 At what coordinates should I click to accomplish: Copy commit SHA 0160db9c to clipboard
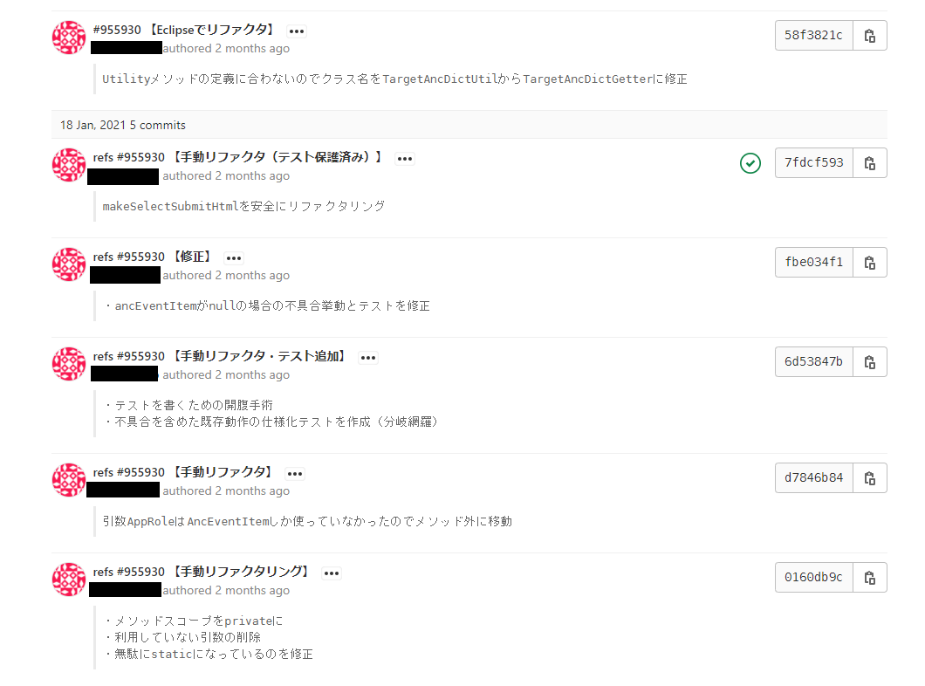pyautogui.click(x=869, y=578)
